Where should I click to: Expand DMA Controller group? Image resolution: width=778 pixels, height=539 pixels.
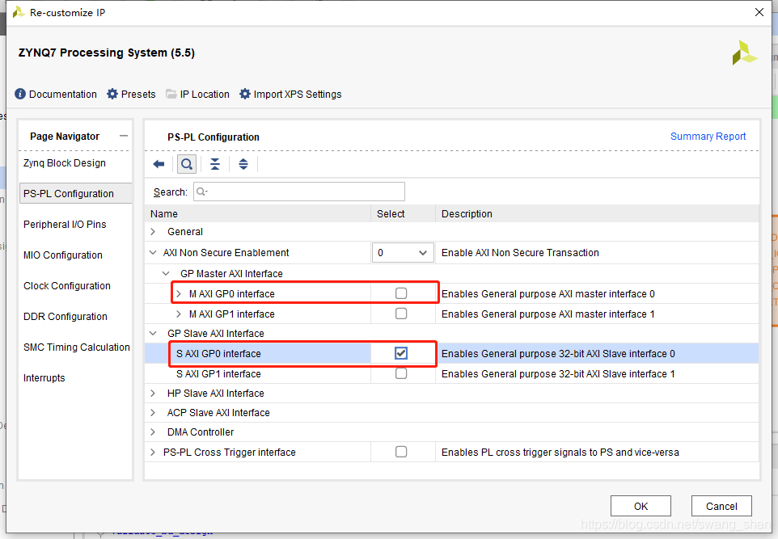(x=154, y=432)
